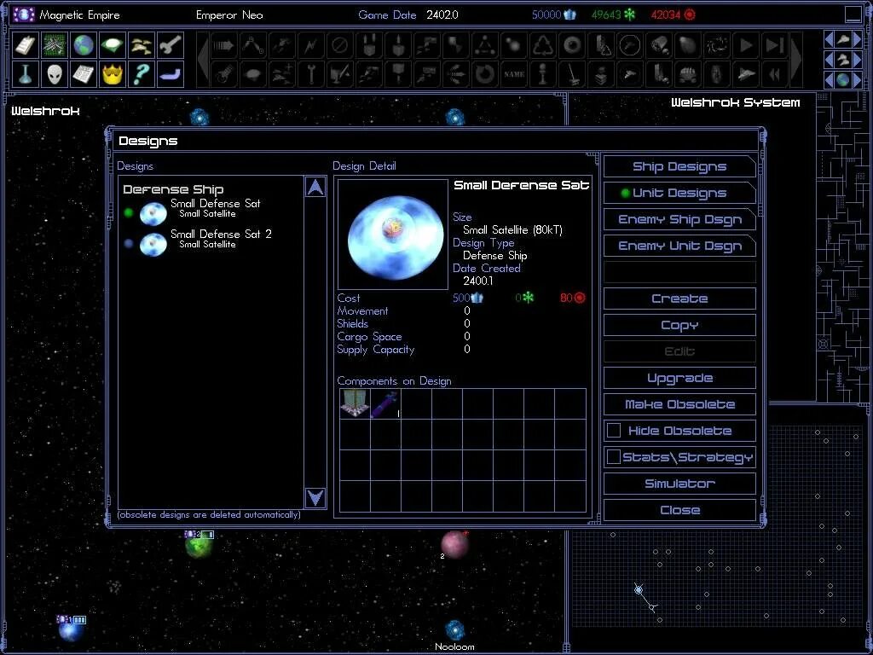Click the skip-to-end command button
The width and height of the screenshot is (873, 655).
point(774,45)
